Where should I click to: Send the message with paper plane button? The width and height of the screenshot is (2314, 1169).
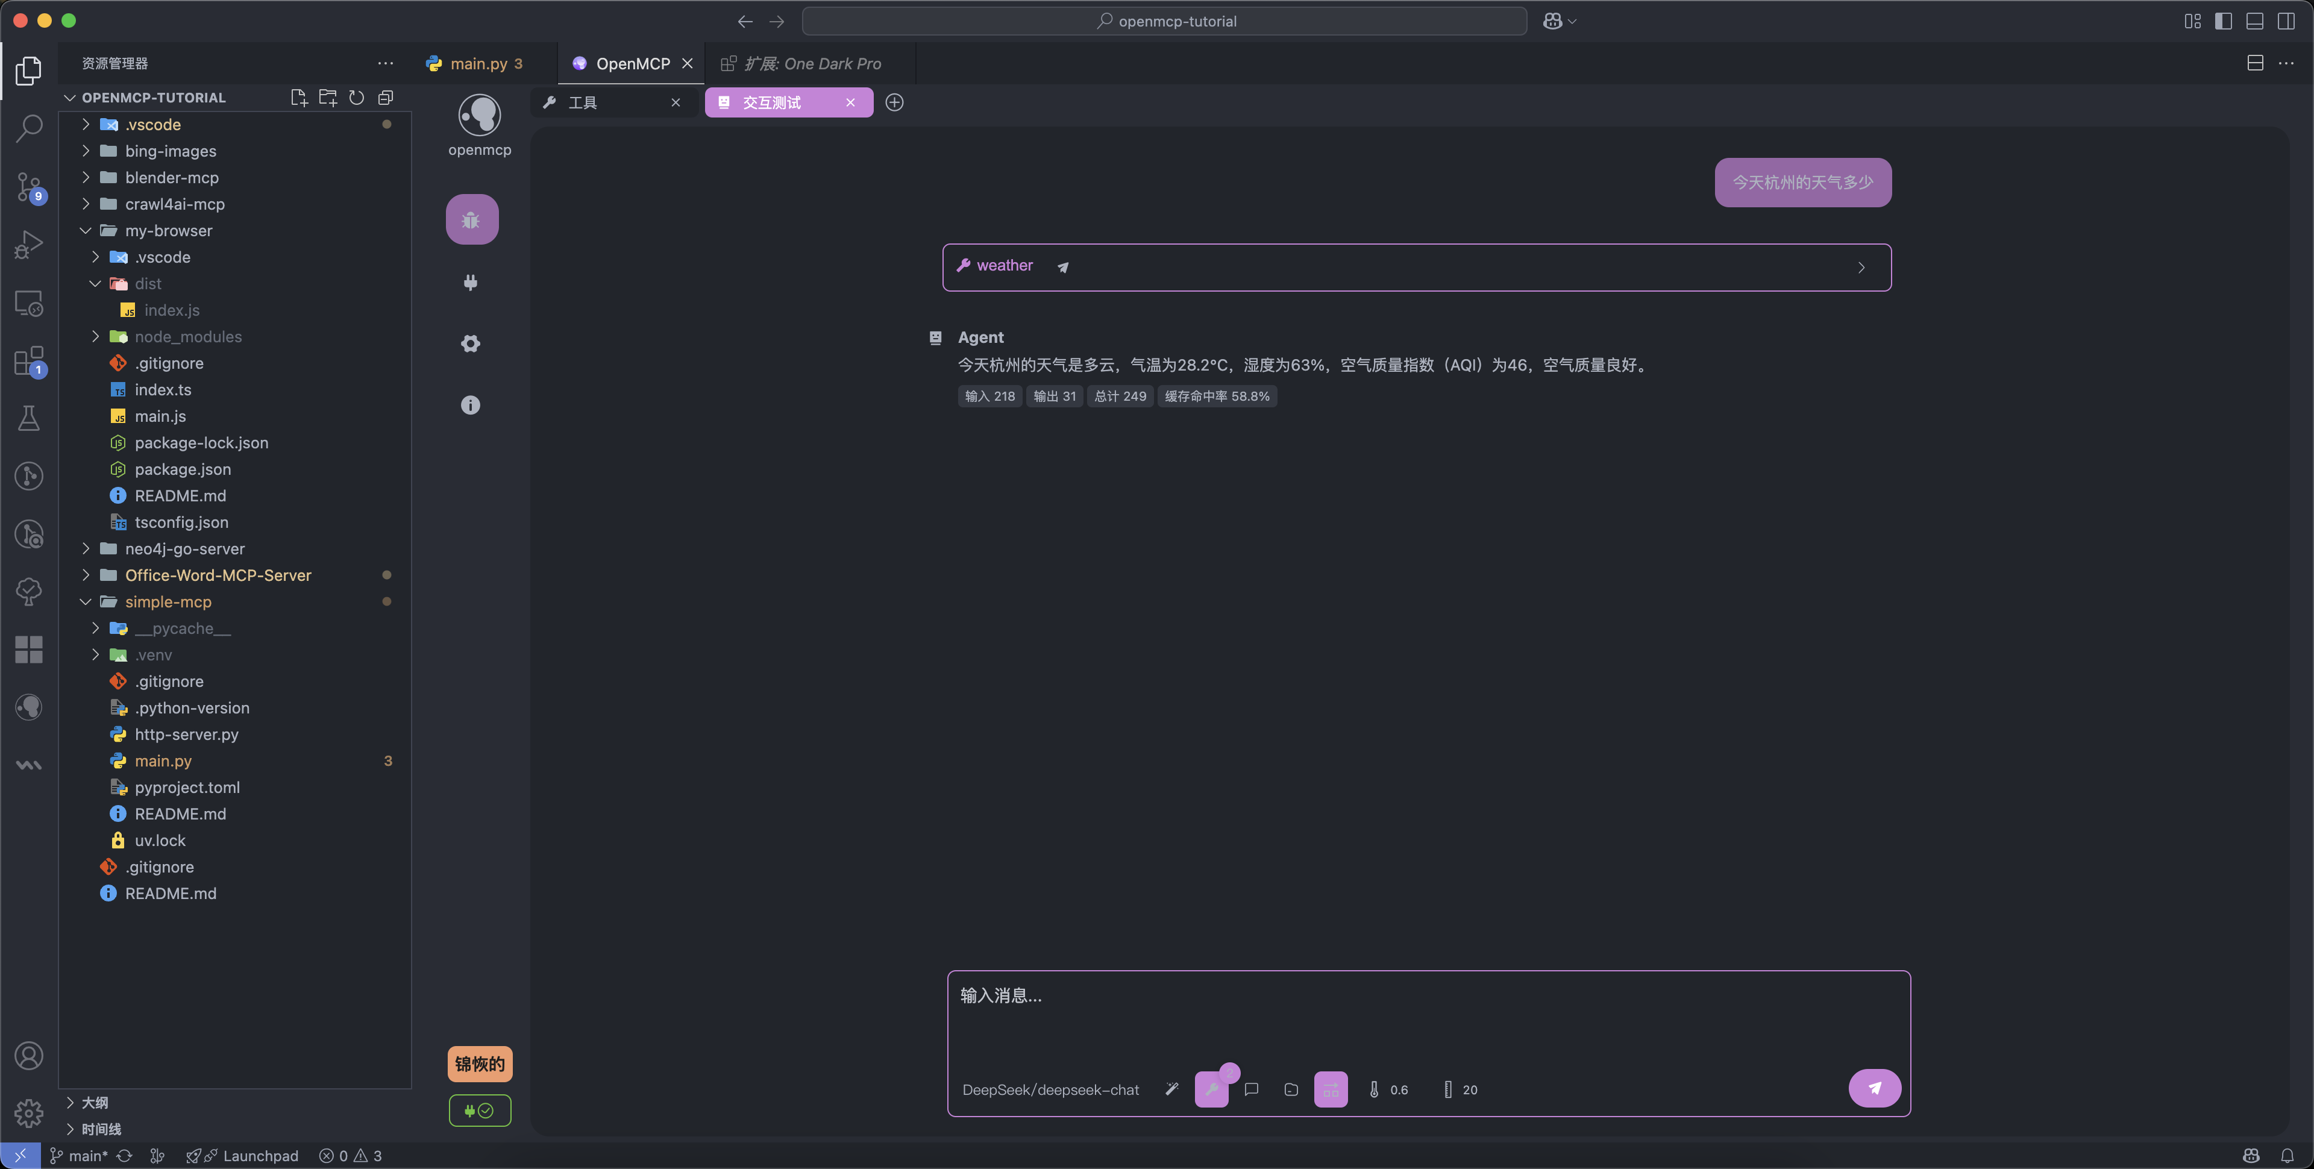pos(1875,1087)
